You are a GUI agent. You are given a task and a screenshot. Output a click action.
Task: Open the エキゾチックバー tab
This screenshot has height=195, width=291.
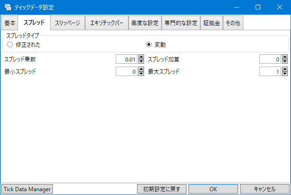pyautogui.click(x=107, y=23)
